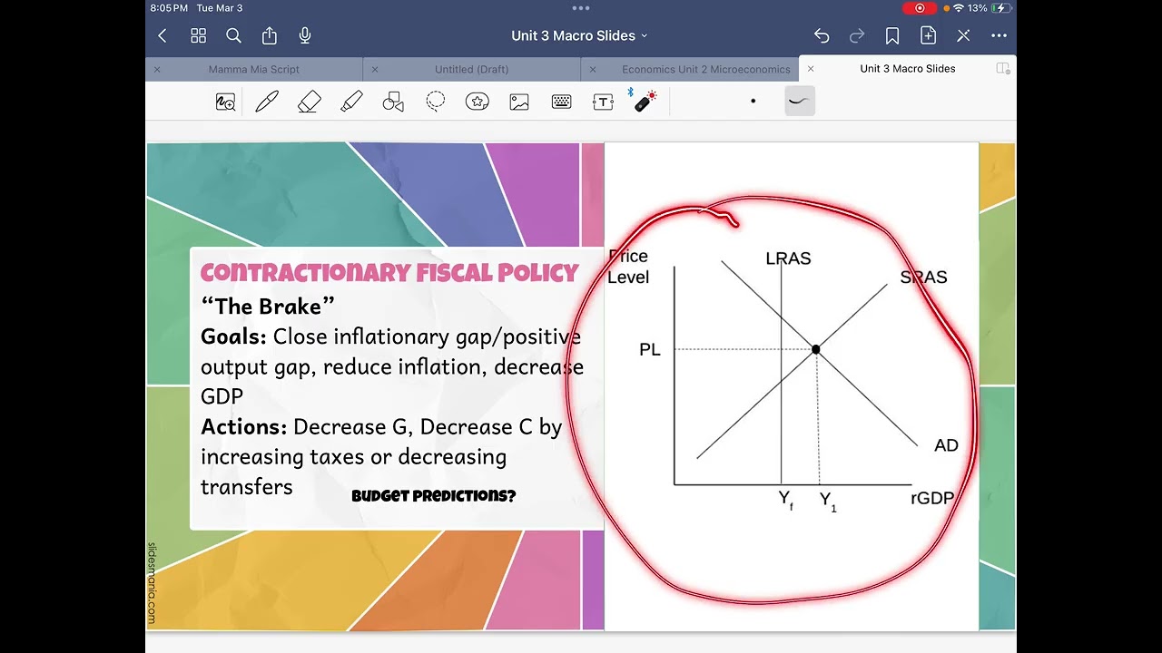Open the three-dot more menu
Screen dimensions: 1162x653
point(1000,35)
